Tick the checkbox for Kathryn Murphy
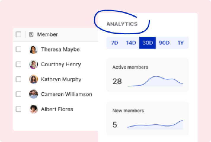This screenshot has height=142, width=211. click(x=18, y=79)
